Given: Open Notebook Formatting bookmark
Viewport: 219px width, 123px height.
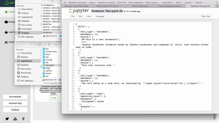Looking at the screenshot, I should (106, 2).
